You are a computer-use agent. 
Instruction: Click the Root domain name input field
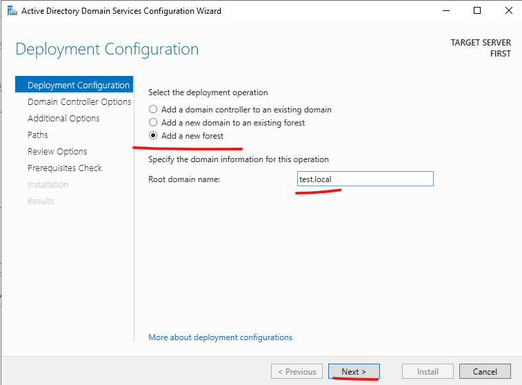coord(365,179)
